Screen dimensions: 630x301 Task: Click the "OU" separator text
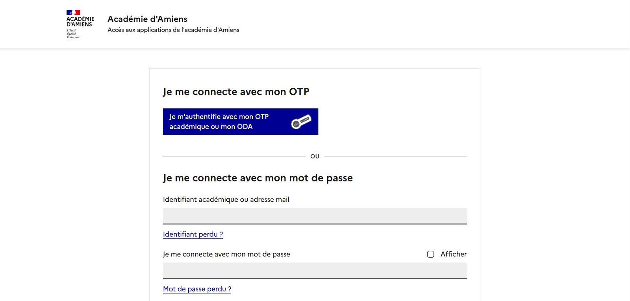(x=315, y=156)
